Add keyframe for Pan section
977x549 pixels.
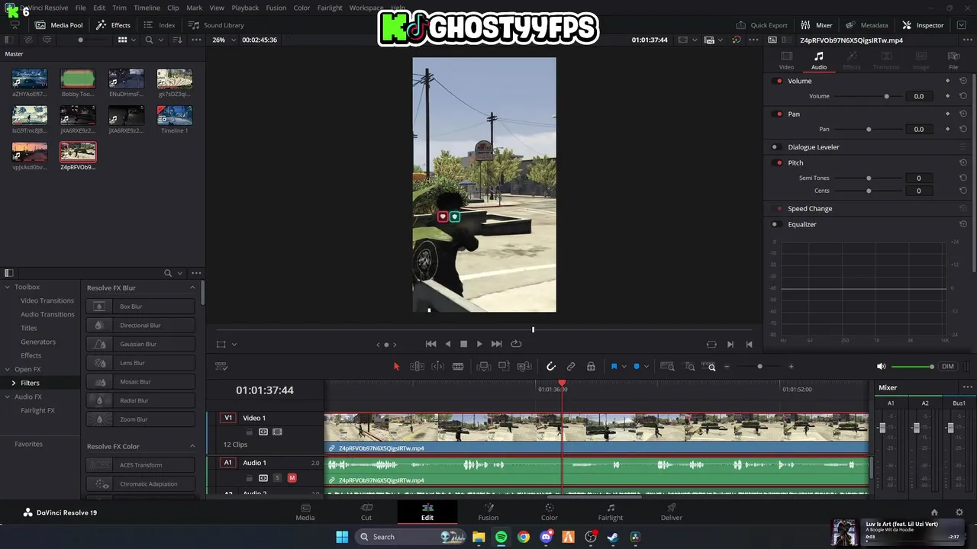[x=948, y=114]
